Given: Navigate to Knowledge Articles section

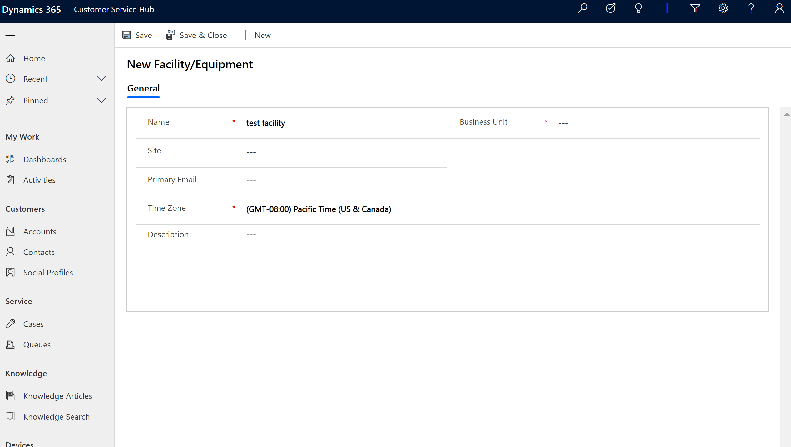Looking at the screenshot, I should (57, 395).
